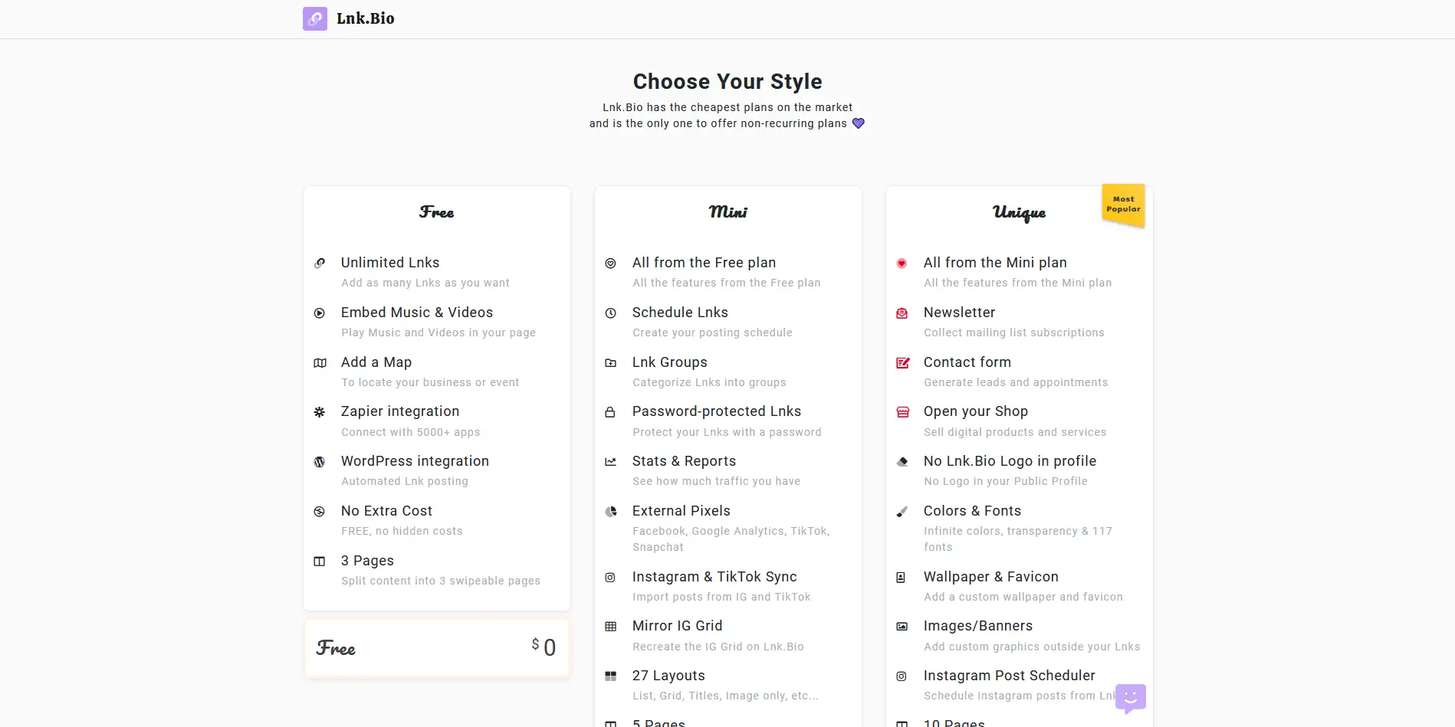Click the Mirror IG Grid feature title
This screenshot has width=1455, height=727.
click(x=678, y=626)
